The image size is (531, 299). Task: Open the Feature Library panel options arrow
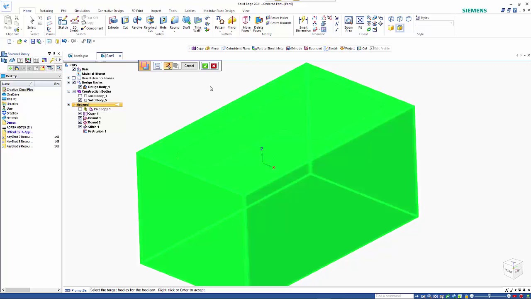tap(49, 54)
